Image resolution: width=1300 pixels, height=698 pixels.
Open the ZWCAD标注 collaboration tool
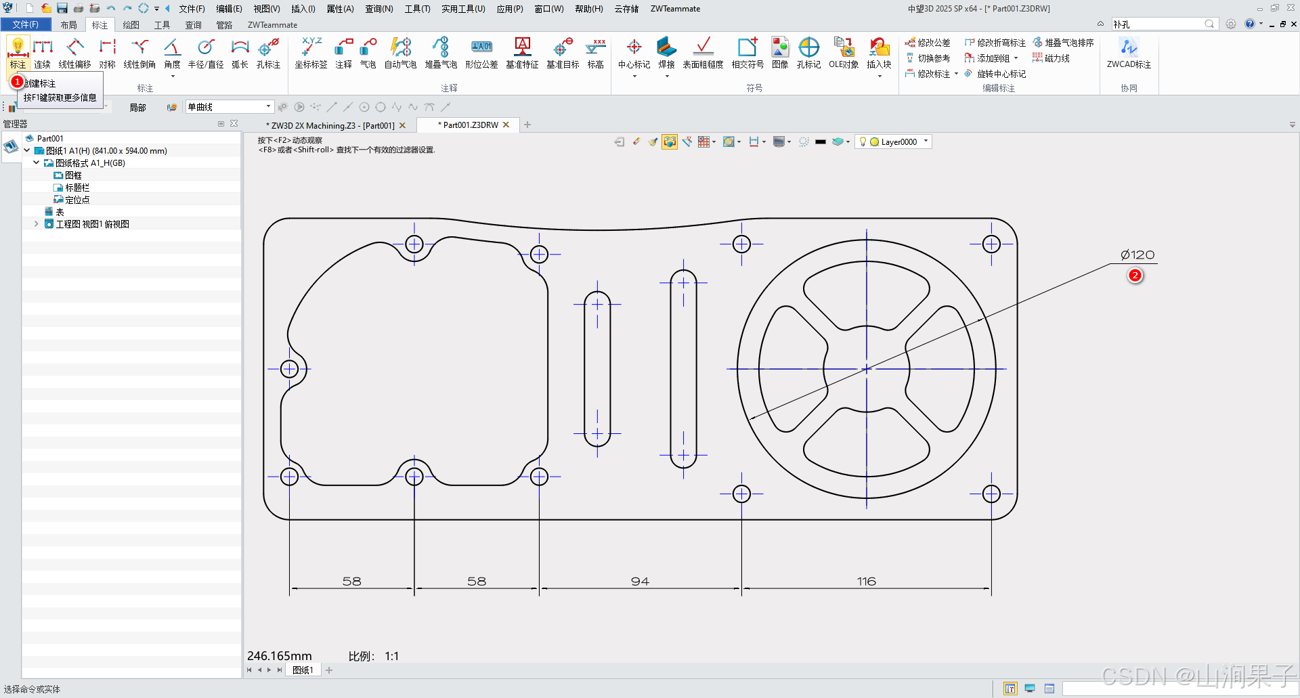pos(1129,53)
